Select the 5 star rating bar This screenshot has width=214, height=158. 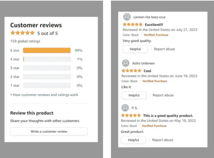coord(47,50)
